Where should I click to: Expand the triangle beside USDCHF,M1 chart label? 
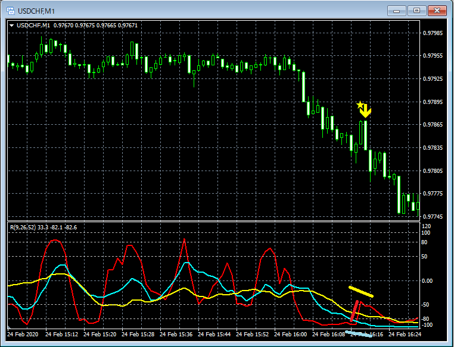point(11,26)
